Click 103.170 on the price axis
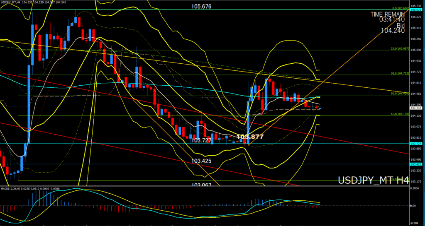Viewport: 425px width, 226px height. 416,181
